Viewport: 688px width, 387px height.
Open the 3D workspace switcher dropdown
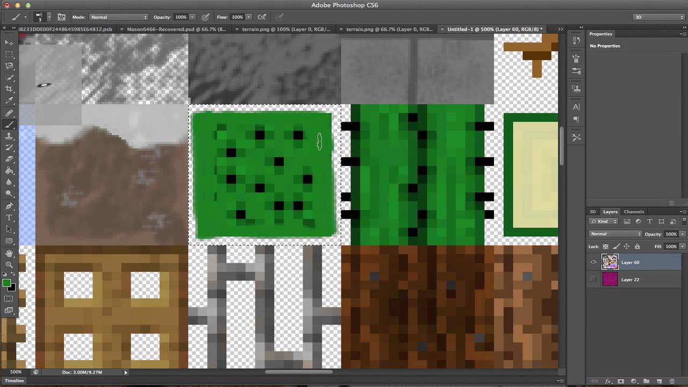[x=658, y=17]
